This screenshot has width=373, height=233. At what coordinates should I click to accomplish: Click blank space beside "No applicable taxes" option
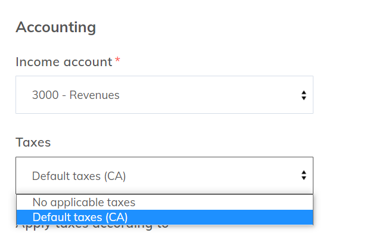click(x=223, y=202)
